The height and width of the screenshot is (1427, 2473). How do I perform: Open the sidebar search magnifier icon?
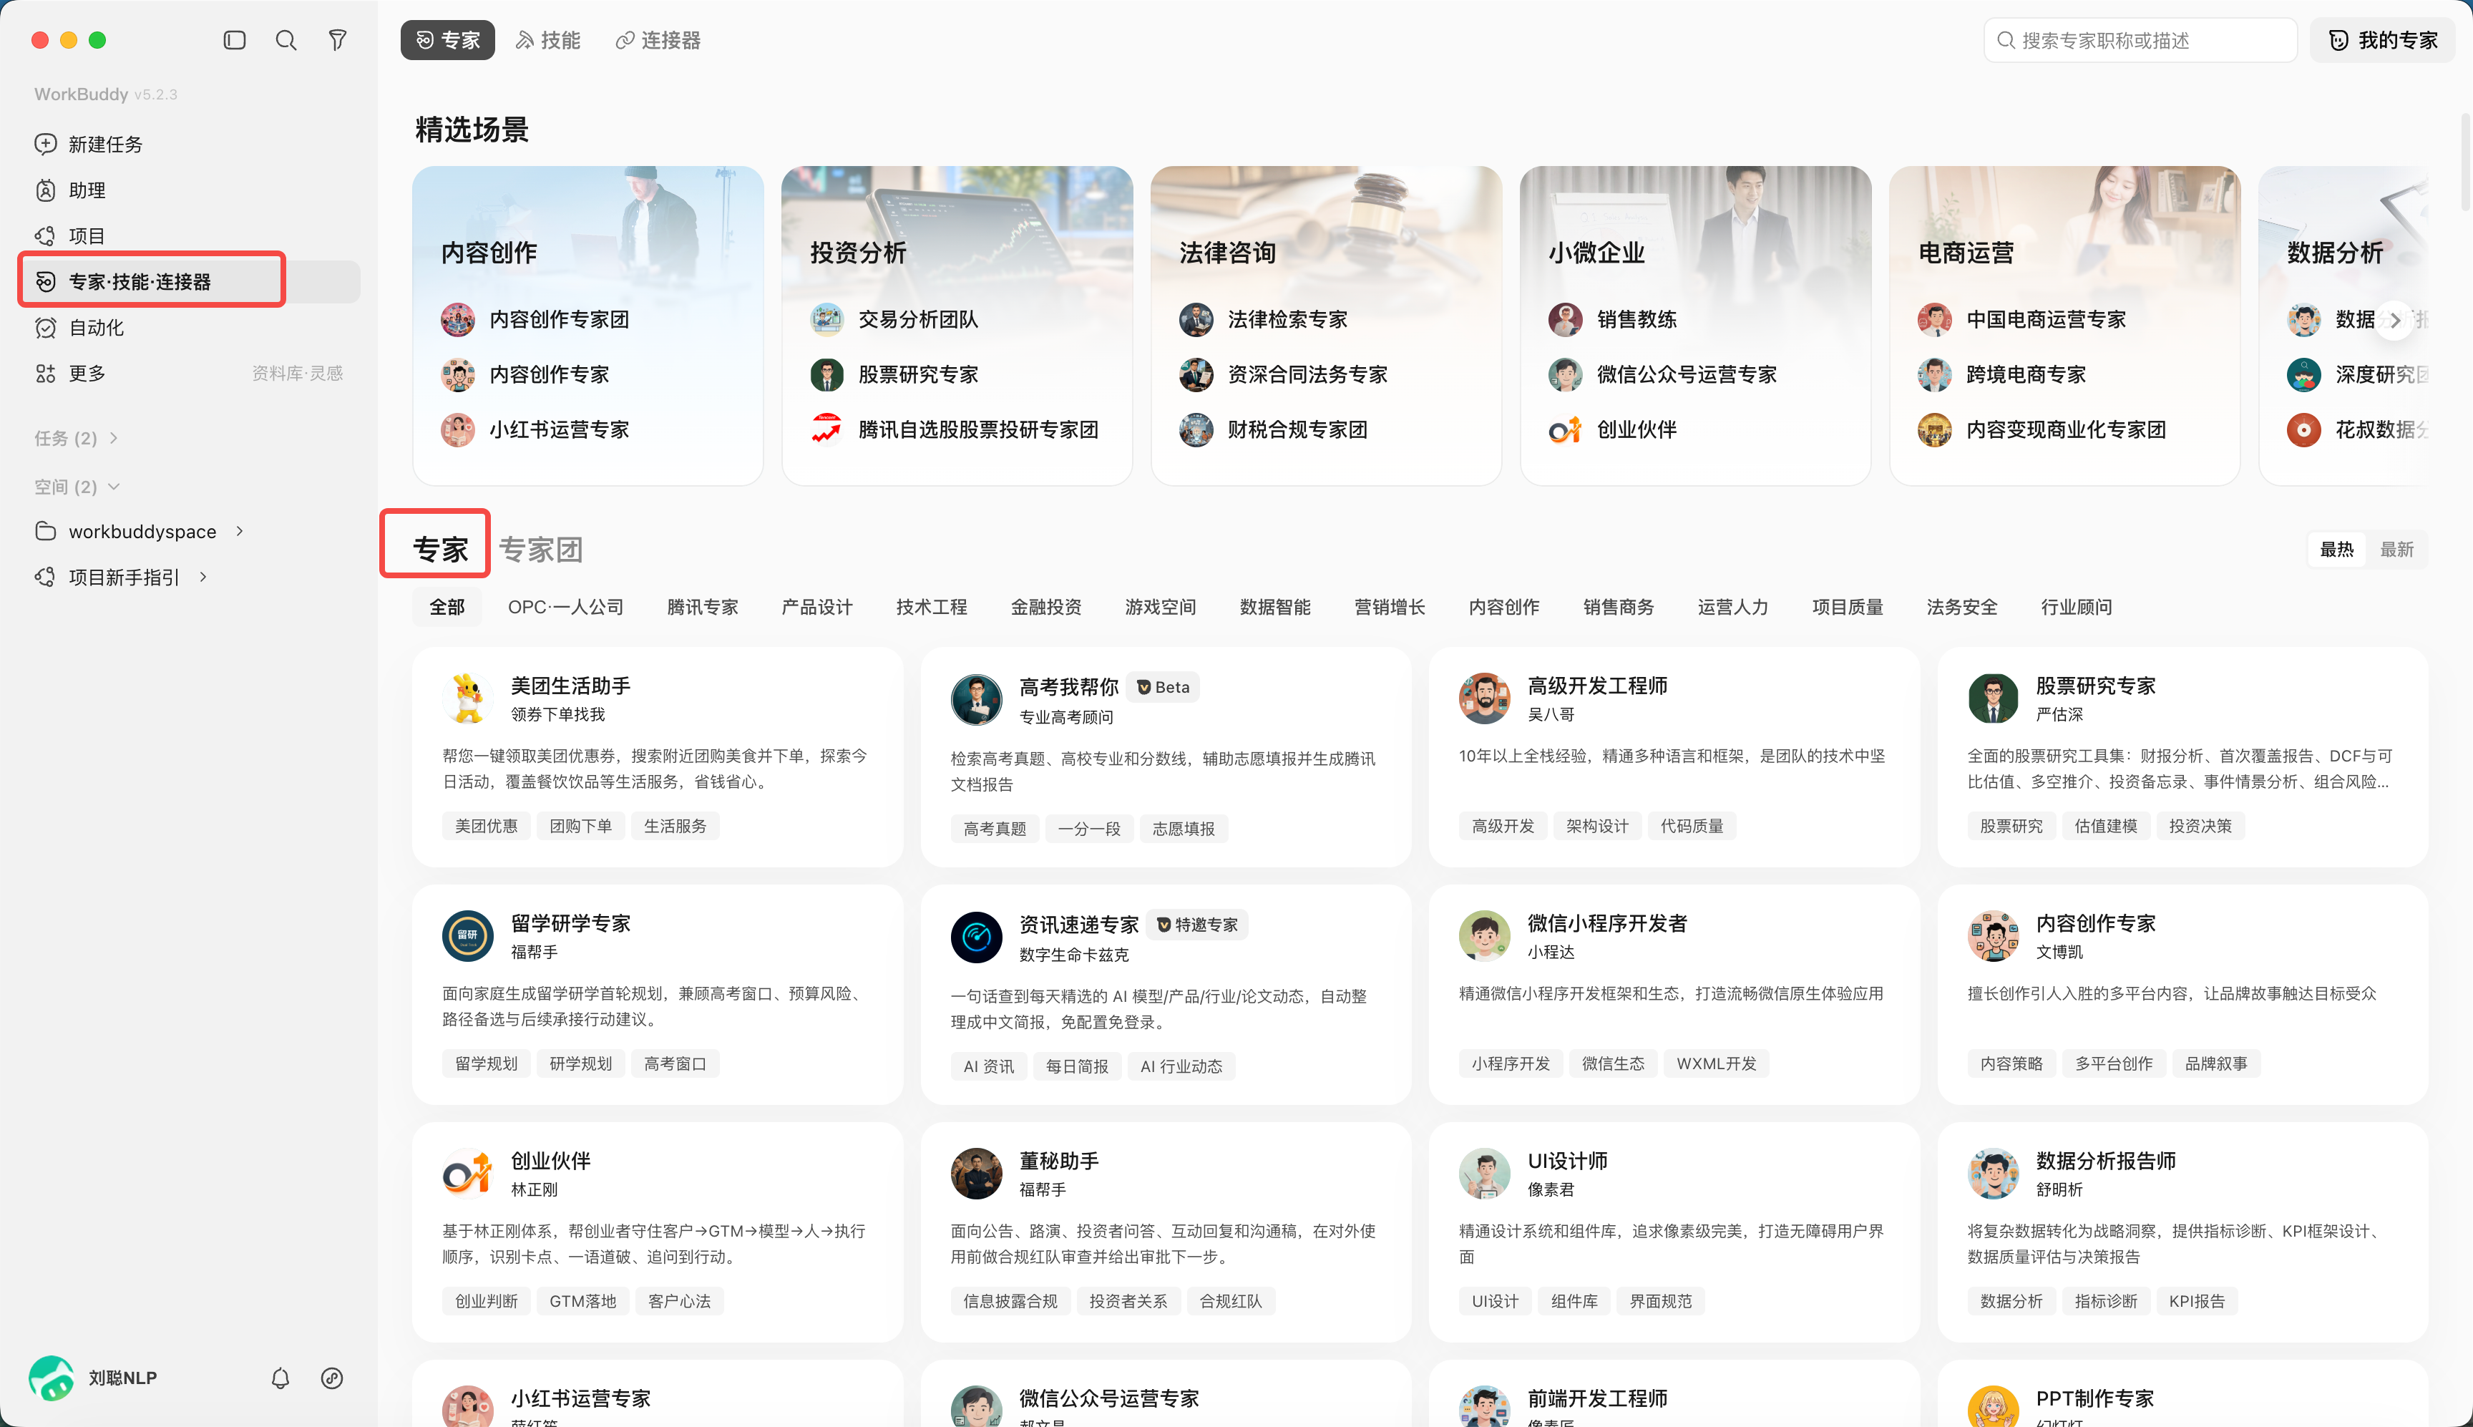point(286,40)
